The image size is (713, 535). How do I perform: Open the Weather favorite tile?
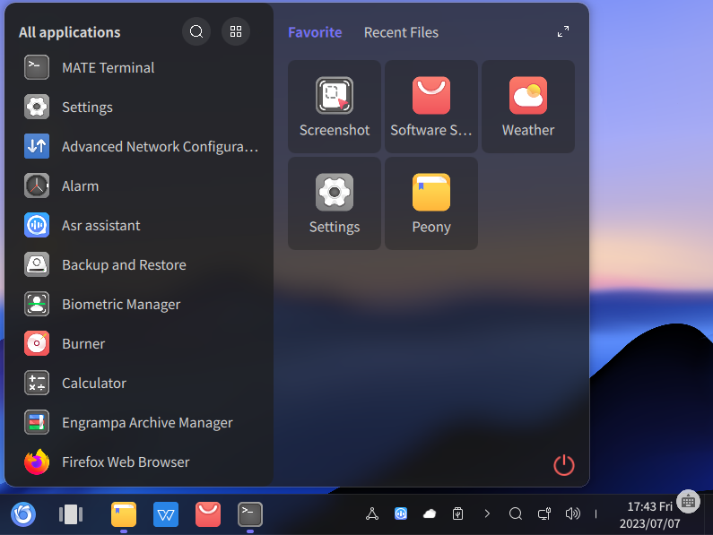(x=528, y=107)
